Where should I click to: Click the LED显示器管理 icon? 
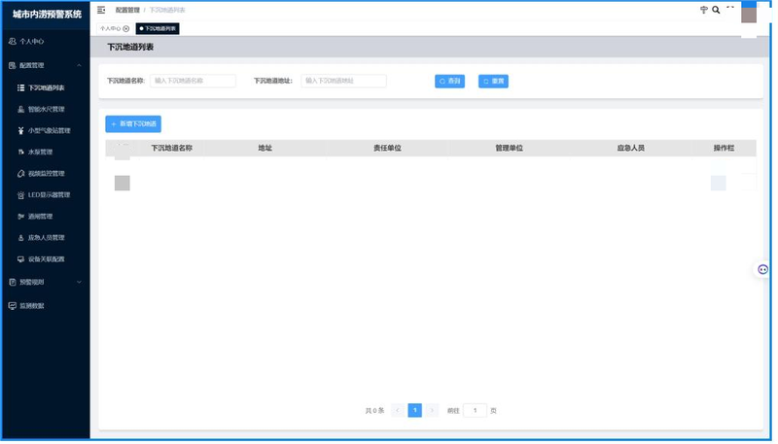tap(20, 195)
